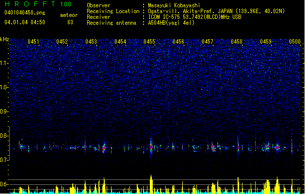
Task: Click the word meteor above the count
Action: click(69, 15)
